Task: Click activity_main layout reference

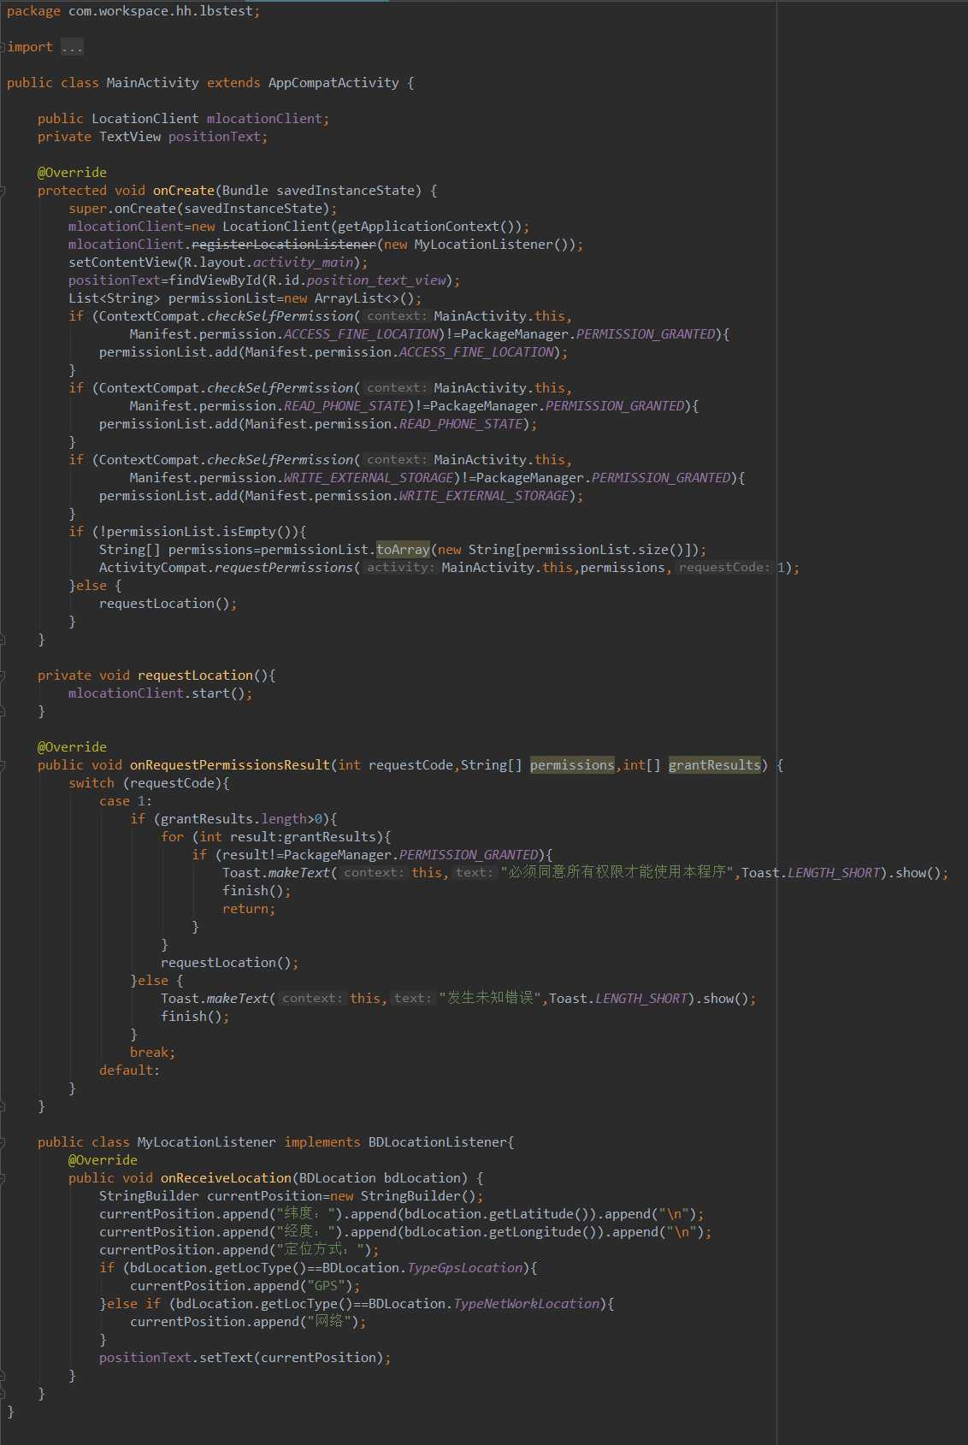Action: pyautogui.click(x=303, y=262)
